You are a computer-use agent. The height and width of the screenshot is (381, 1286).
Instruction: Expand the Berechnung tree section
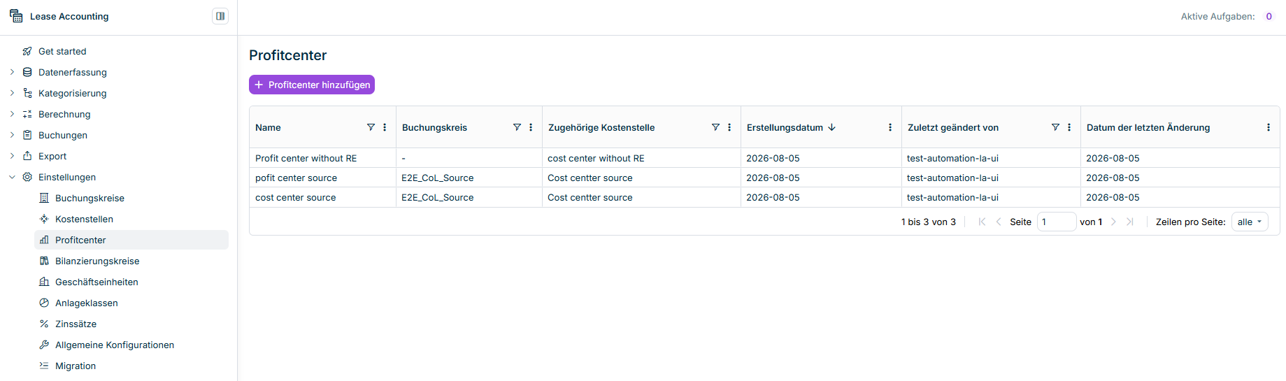tap(12, 114)
